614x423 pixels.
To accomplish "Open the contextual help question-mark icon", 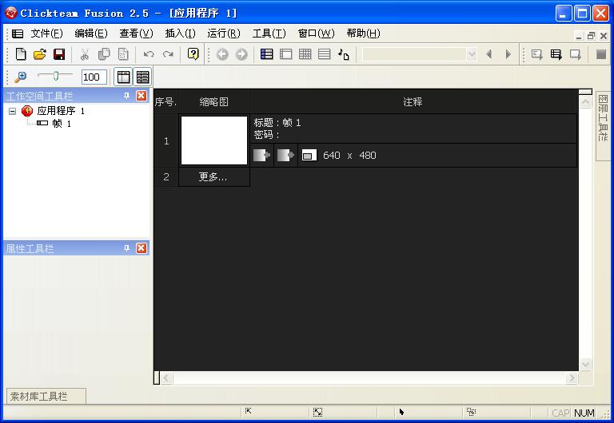I will coord(193,54).
